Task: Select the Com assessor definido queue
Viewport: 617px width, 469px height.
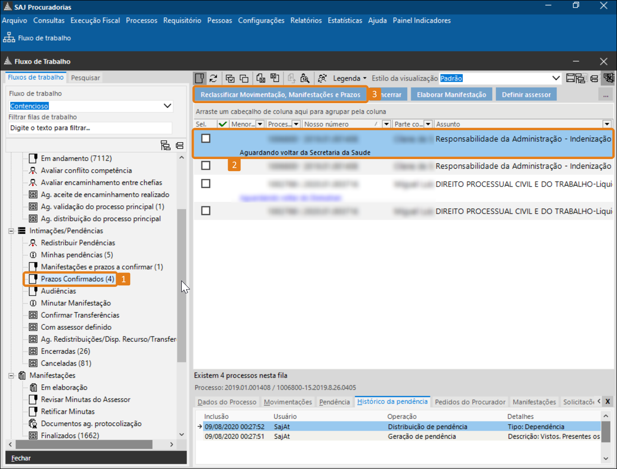Action: (x=76, y=327)
